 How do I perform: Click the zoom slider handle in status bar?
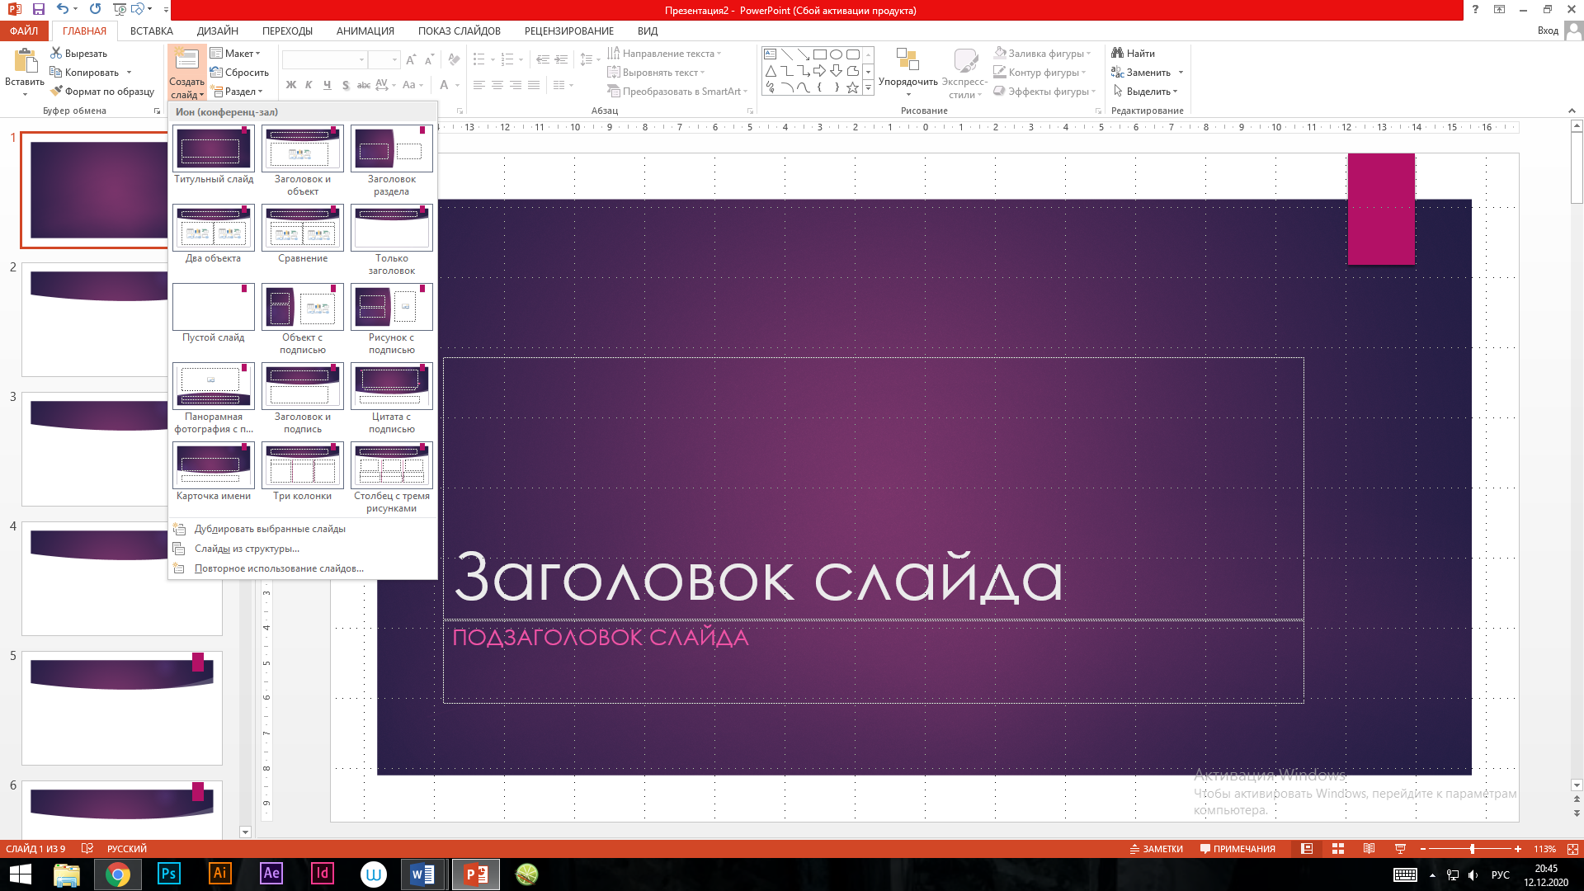tap(1472, 849)
